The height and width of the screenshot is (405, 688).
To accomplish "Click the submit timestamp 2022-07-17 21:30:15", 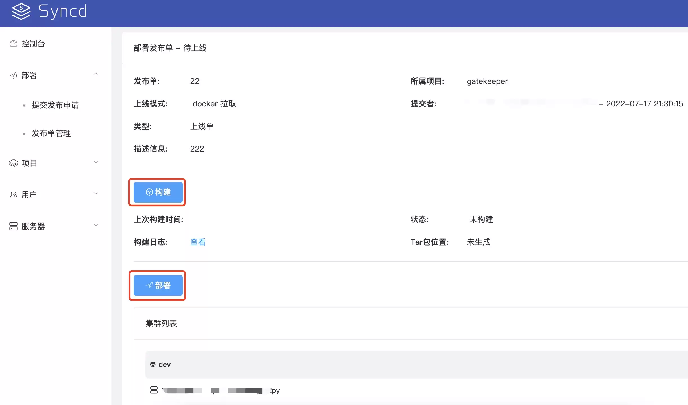I will 645,104.
